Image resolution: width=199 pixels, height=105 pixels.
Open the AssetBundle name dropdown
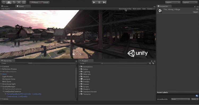click(180, 99)
